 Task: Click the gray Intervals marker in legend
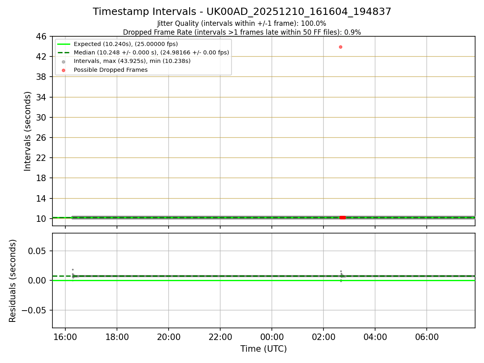coord(64,61)
